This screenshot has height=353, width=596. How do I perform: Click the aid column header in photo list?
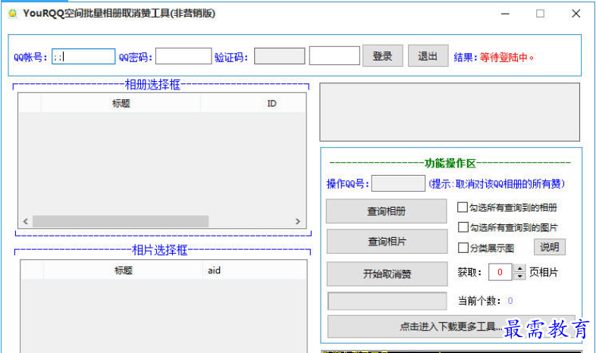255,270
